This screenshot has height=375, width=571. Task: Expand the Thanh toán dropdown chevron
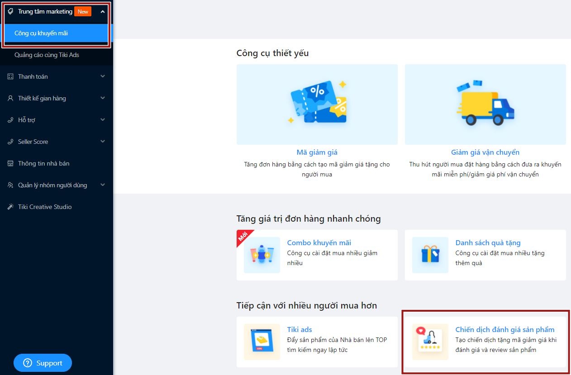103,76
